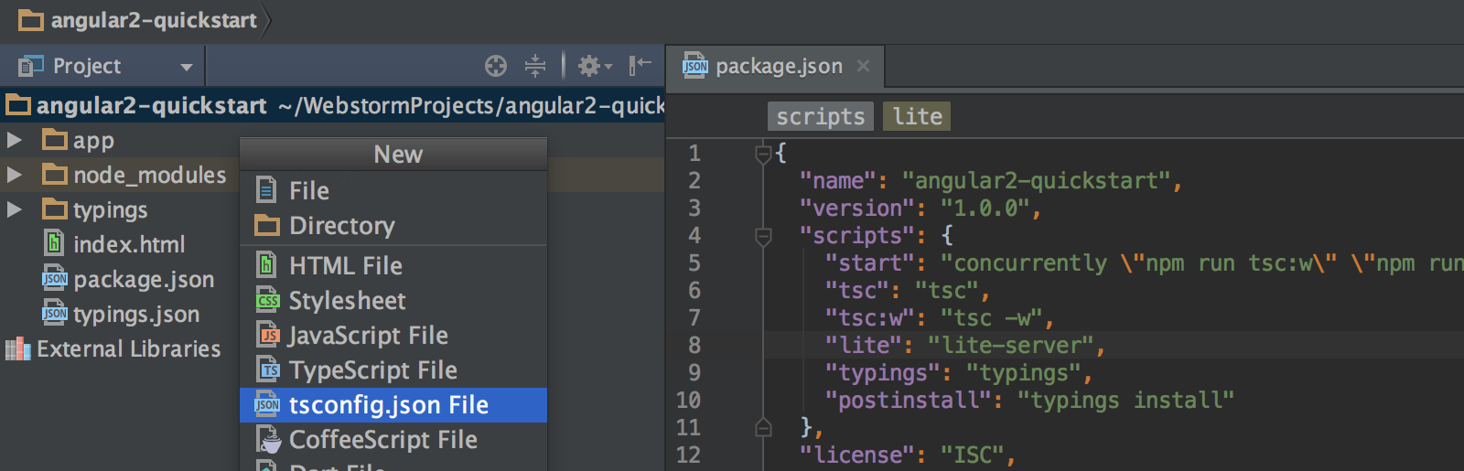Click the JS file icon in New menu
1464x471 pixels.
267,335
